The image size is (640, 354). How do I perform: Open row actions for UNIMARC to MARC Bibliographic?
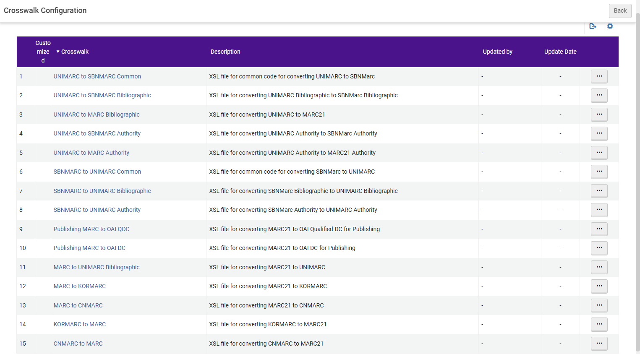click(x=599, y=115)
